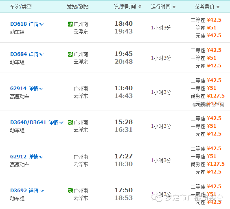This screenshot has width=230, height=209.
Task: Expand the D3618 详情 chevron
Action: point(42,24)
